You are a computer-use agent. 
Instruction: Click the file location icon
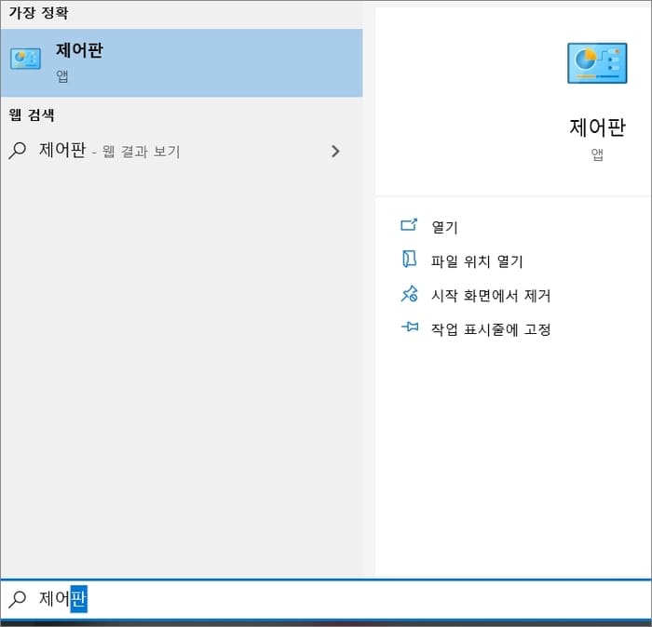tap(409, 259)
